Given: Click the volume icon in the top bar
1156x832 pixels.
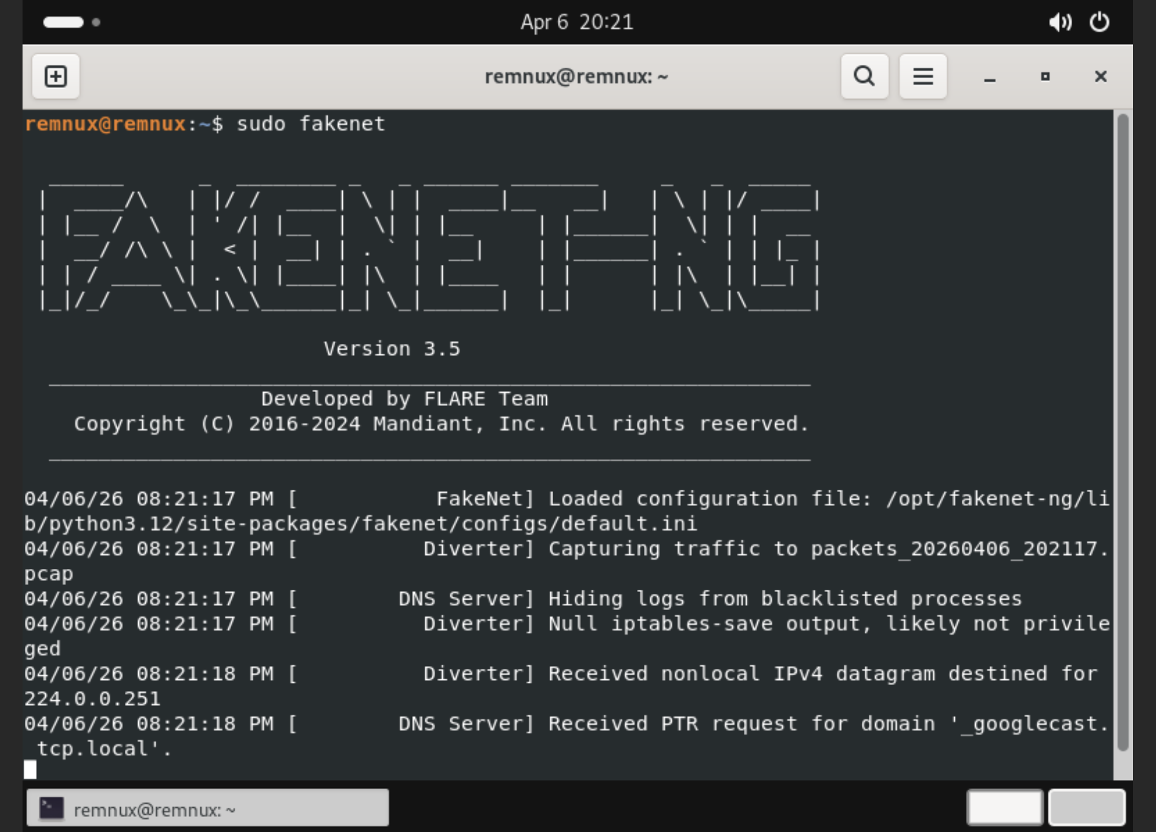Looking at the screenshot, I should (1061, 23).
